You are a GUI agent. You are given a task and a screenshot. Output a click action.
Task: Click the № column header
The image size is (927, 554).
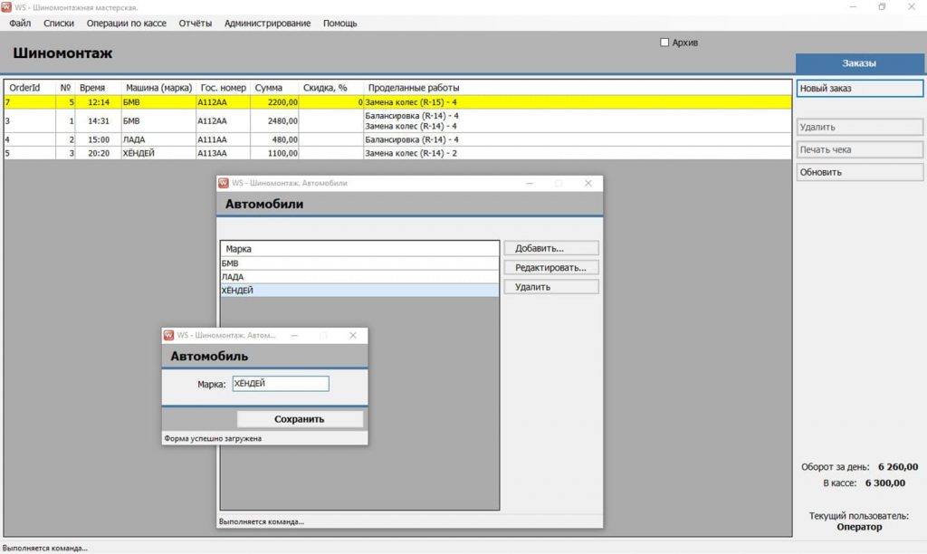[65, 88]
